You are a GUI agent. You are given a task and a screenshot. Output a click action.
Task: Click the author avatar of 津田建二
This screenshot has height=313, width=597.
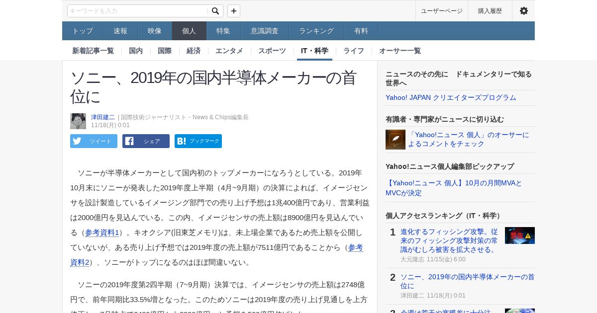(78, 121)
